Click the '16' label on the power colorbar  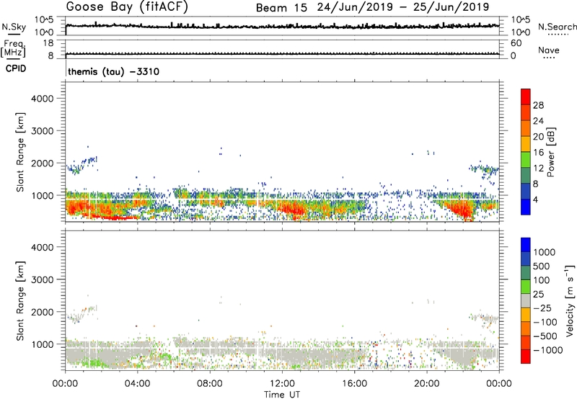click(538, 153)
